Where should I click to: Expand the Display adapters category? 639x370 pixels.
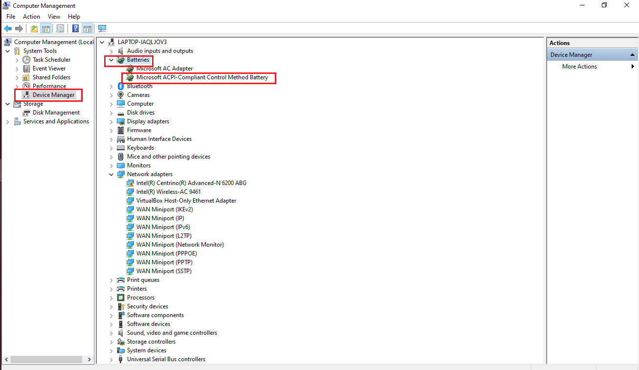111,121
